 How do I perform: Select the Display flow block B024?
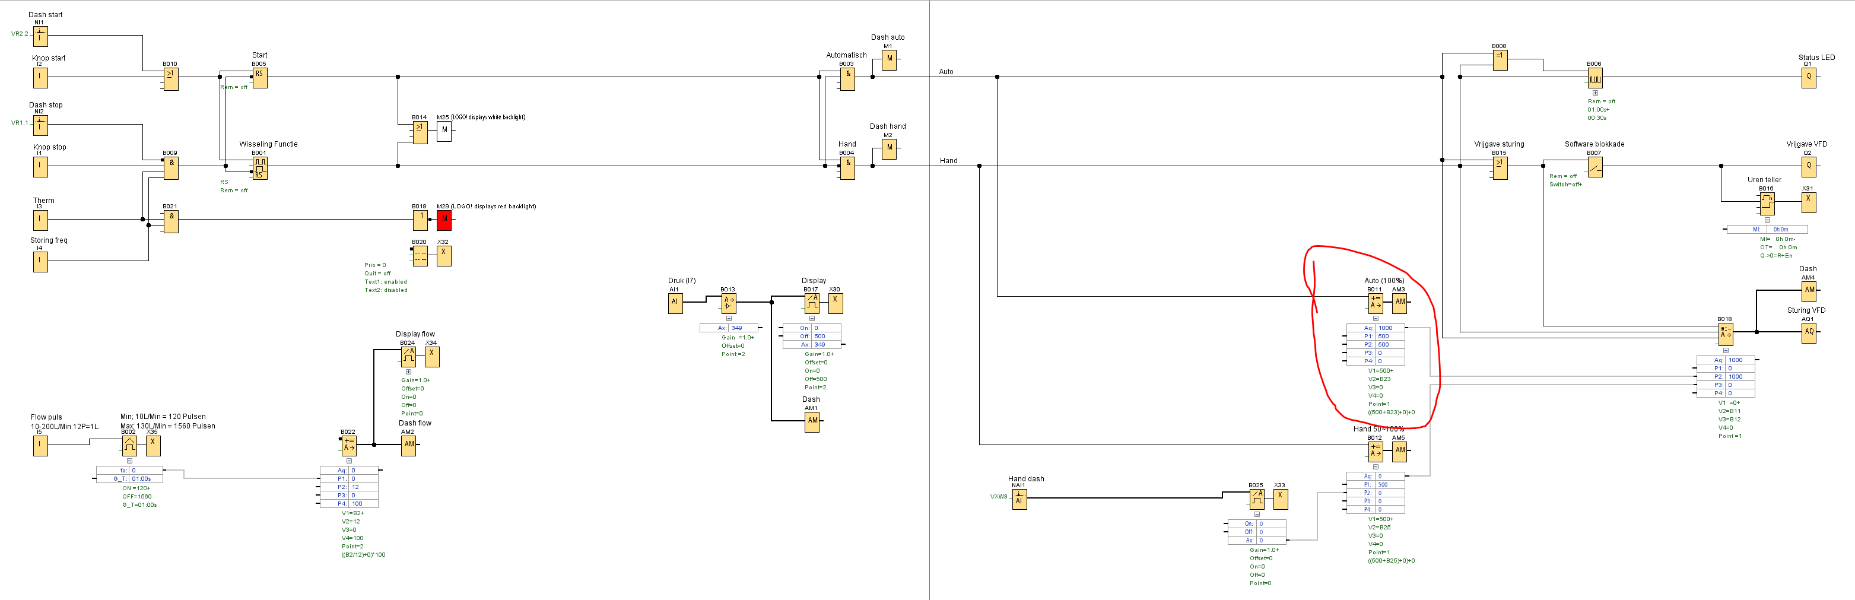[x=408, y=357]
